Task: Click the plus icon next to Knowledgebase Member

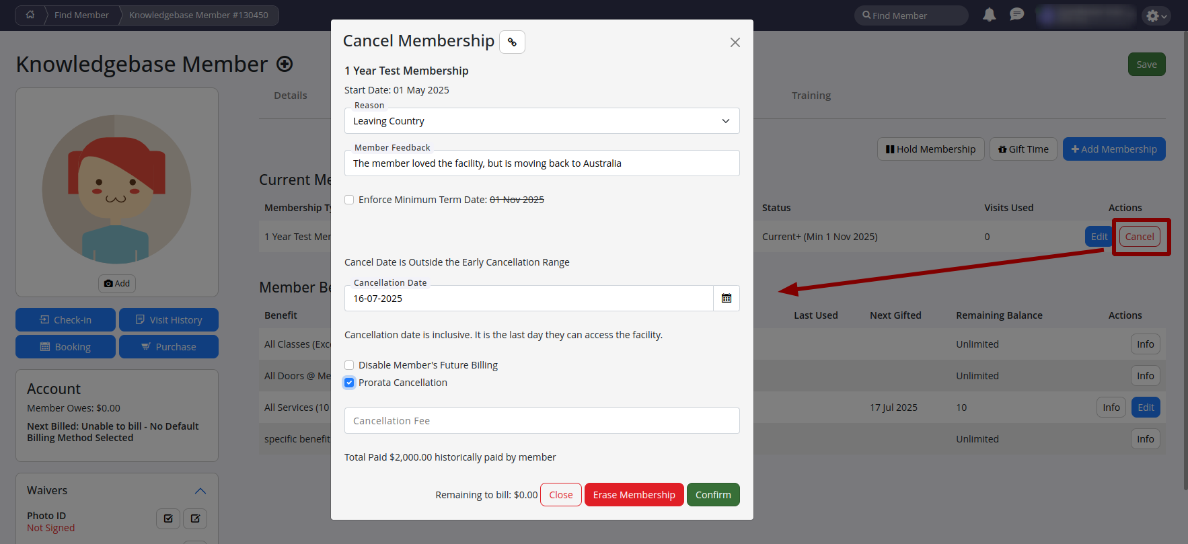Action: pyautogui.click(x=285, y=64)
